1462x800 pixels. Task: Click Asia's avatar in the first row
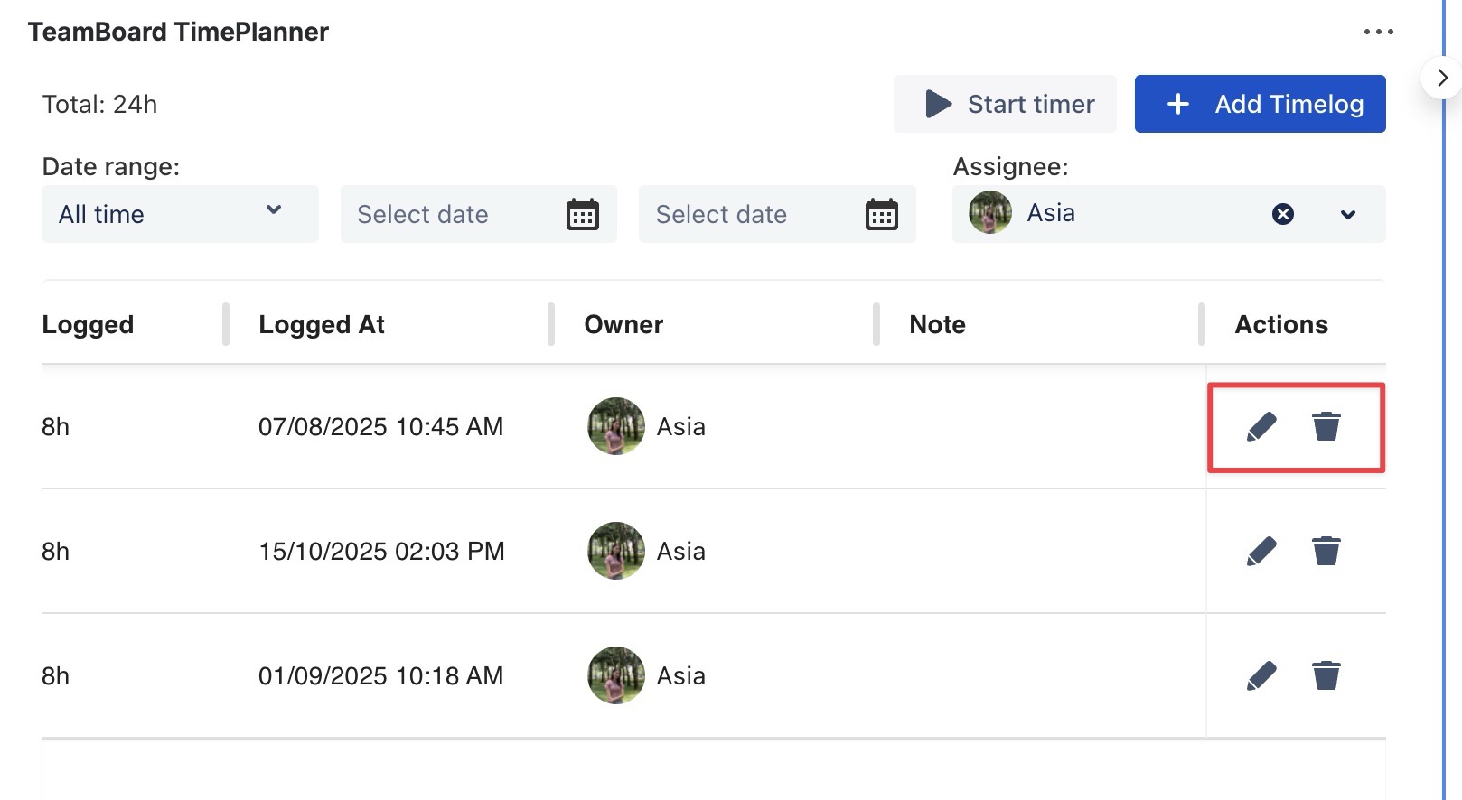tap(615, 426)
